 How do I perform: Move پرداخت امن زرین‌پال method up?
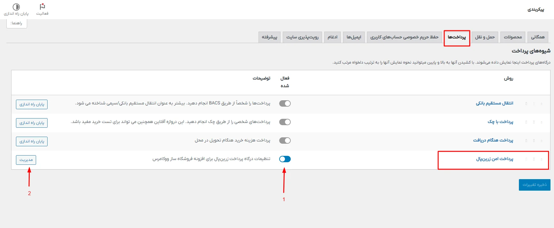[x=534, y=159]
